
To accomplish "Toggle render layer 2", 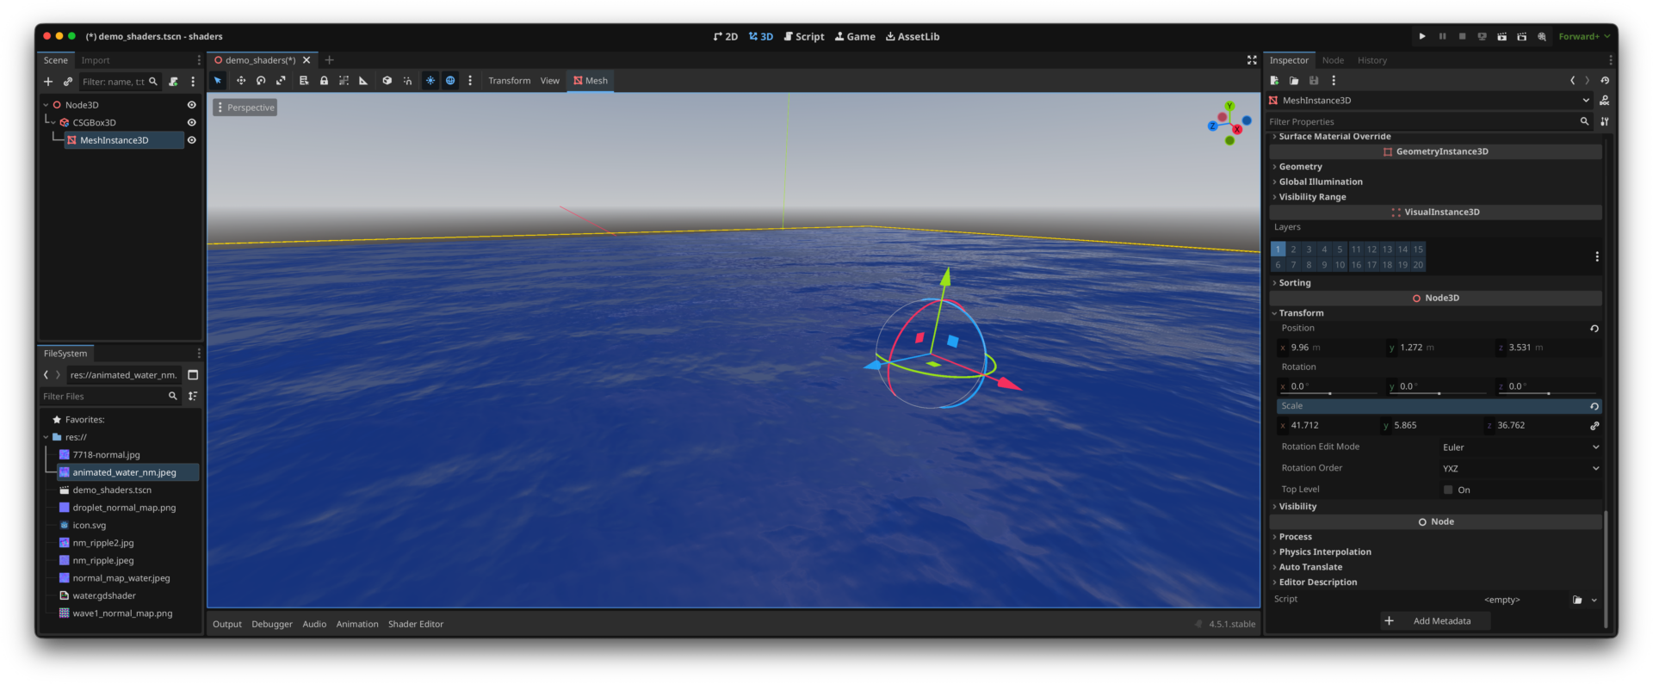I will [x=1293, y=250].
